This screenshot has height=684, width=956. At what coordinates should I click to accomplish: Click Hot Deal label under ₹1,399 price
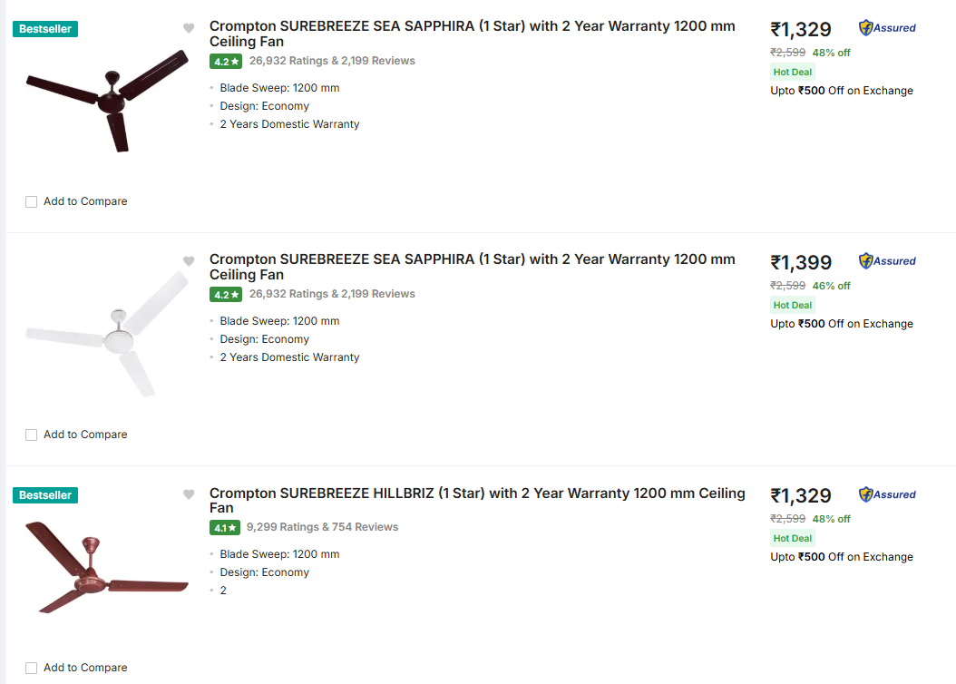point(792,306)
